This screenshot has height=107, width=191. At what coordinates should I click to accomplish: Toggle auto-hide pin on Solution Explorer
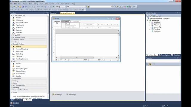click(178, 13)
